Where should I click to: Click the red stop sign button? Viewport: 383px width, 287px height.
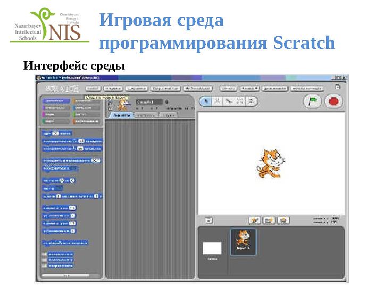[x=334, y=101]
